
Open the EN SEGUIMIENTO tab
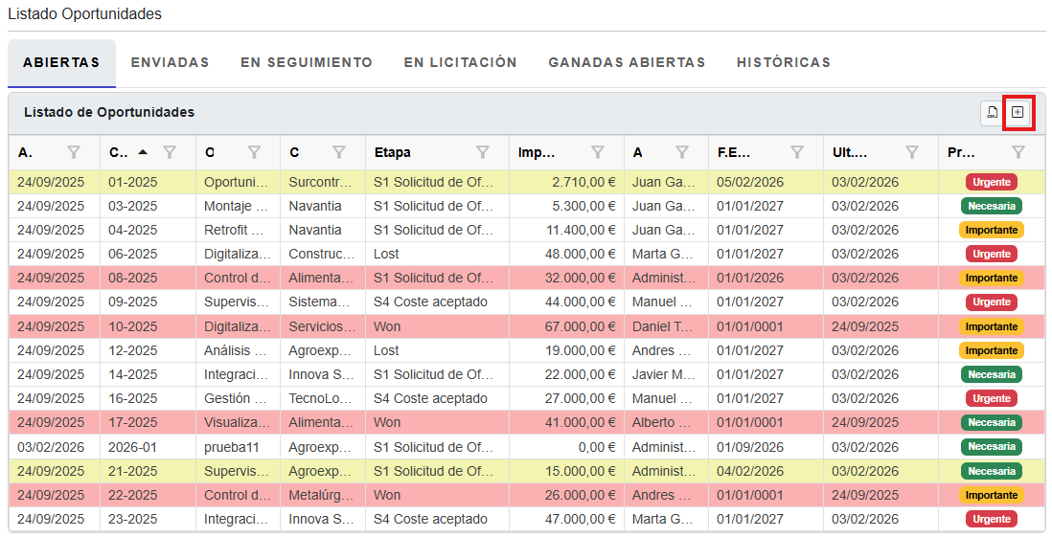(x=307, y=62)
